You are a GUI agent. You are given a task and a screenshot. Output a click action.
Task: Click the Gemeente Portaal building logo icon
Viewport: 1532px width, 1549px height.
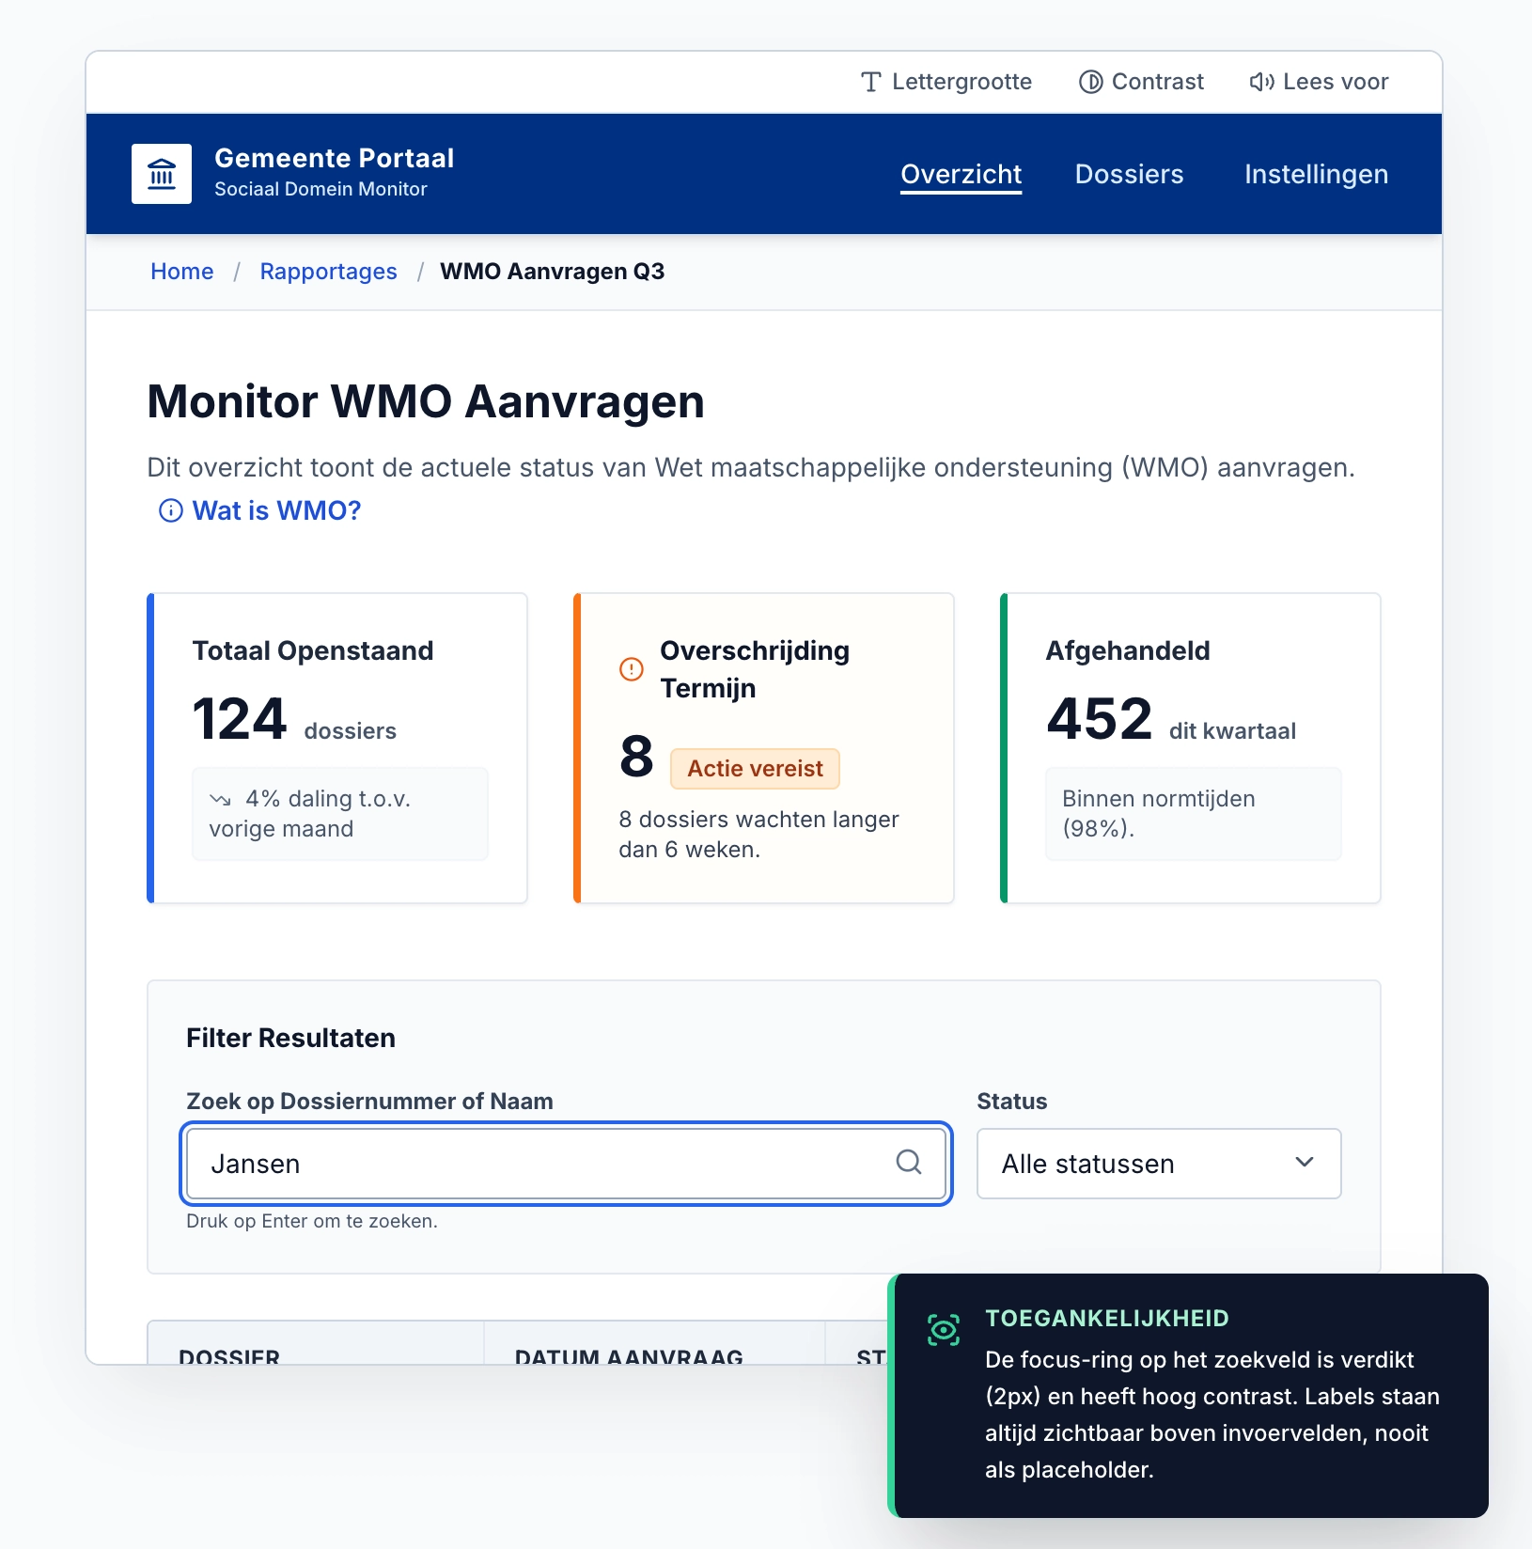point(162,174)
